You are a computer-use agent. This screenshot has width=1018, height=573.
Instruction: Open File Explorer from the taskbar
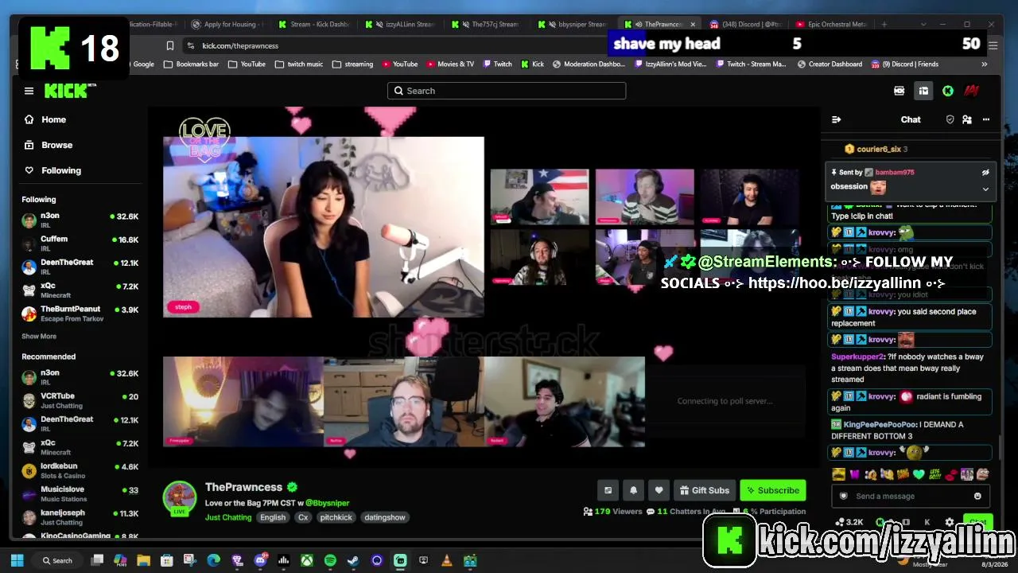pyautogui.click(x=143, y=560)
